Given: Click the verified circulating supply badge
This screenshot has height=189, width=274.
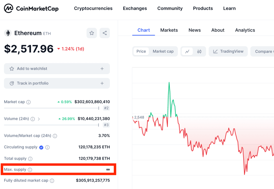Looking at the screenshot, I should point(41,147).
